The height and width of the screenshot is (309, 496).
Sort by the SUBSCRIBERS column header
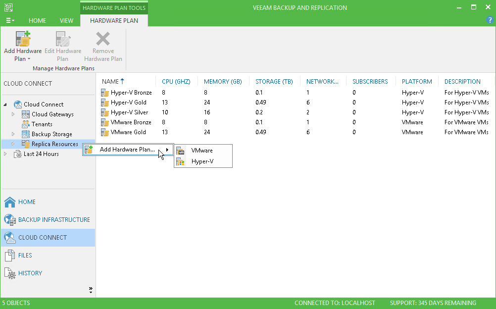coord(370,81)
